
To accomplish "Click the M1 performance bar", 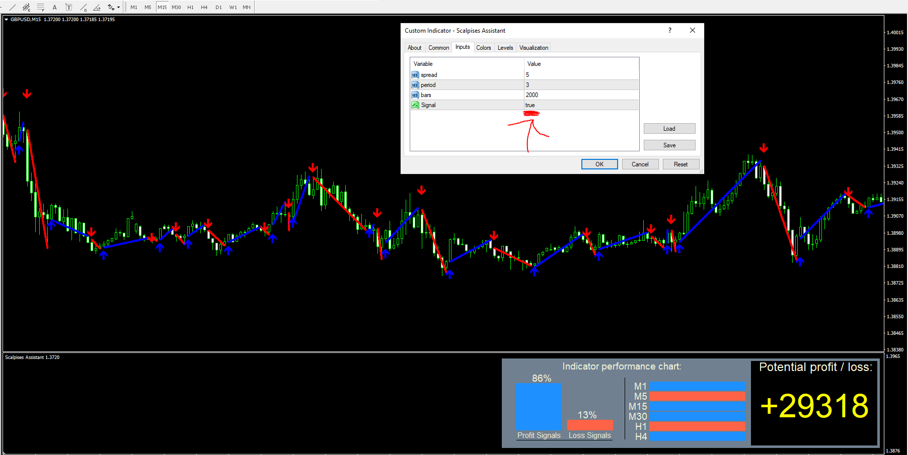I will [x=697, y=386].
